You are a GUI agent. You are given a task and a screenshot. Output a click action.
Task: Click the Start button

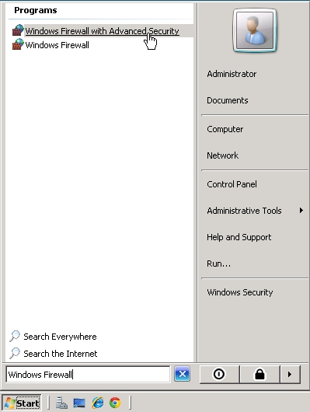(x=22, y=403)
